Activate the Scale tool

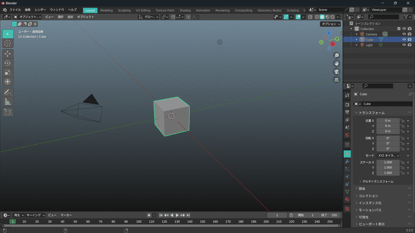(8, 72)
